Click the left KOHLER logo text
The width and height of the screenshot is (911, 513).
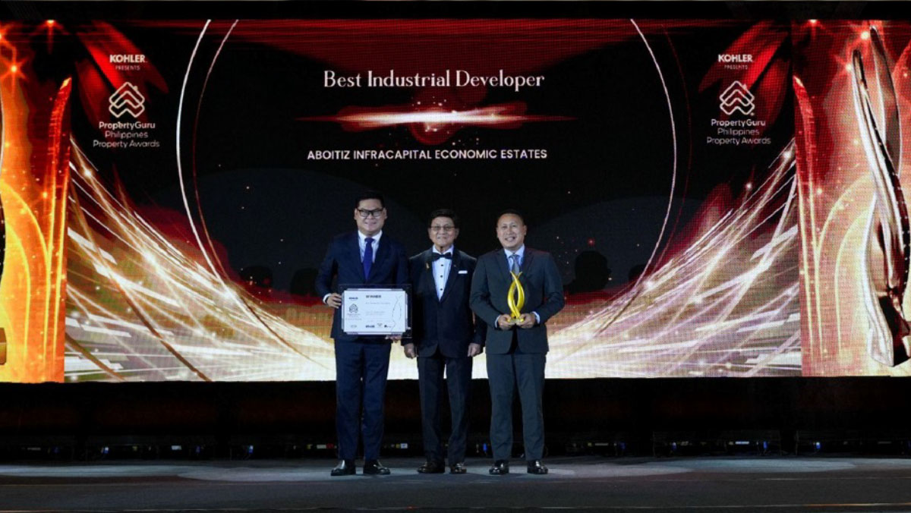[x=127, y=58]
